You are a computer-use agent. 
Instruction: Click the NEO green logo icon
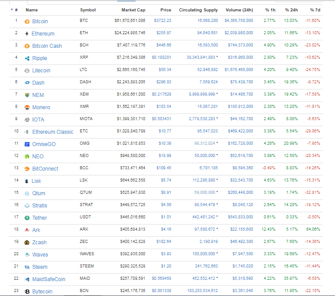pyautogui.click(x=27, y=157)
